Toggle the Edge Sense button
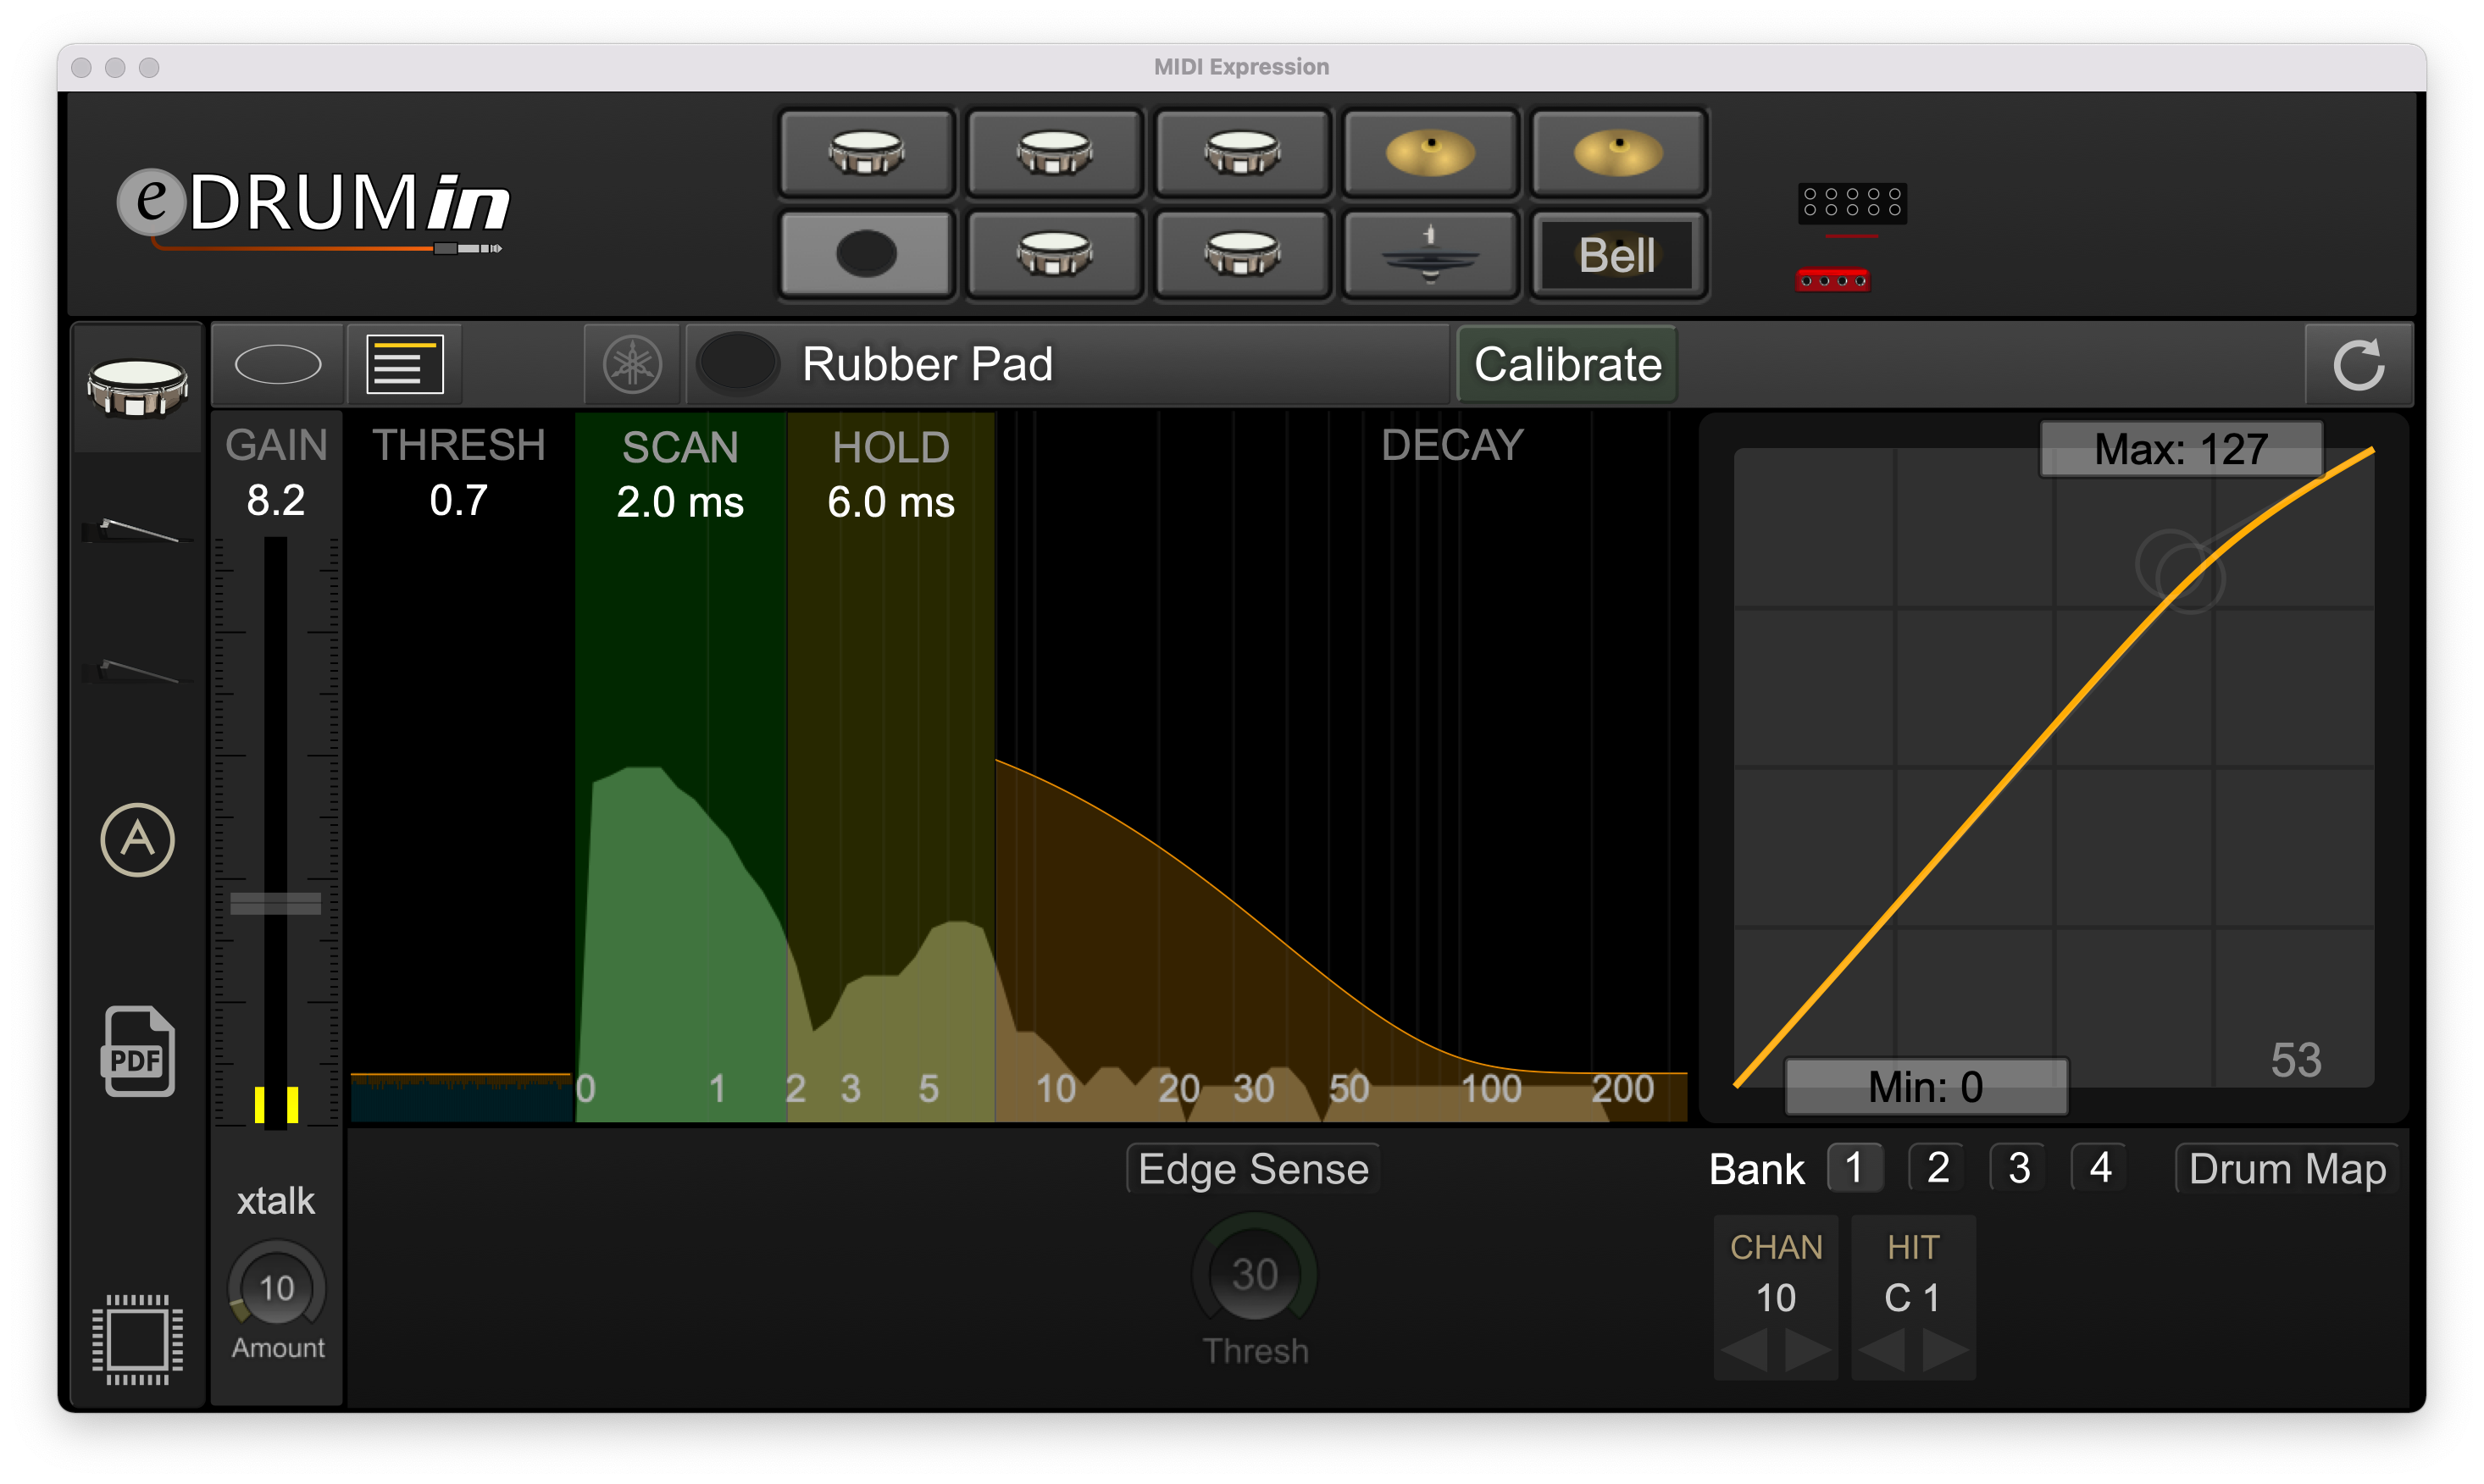 pos(1253,1169)
